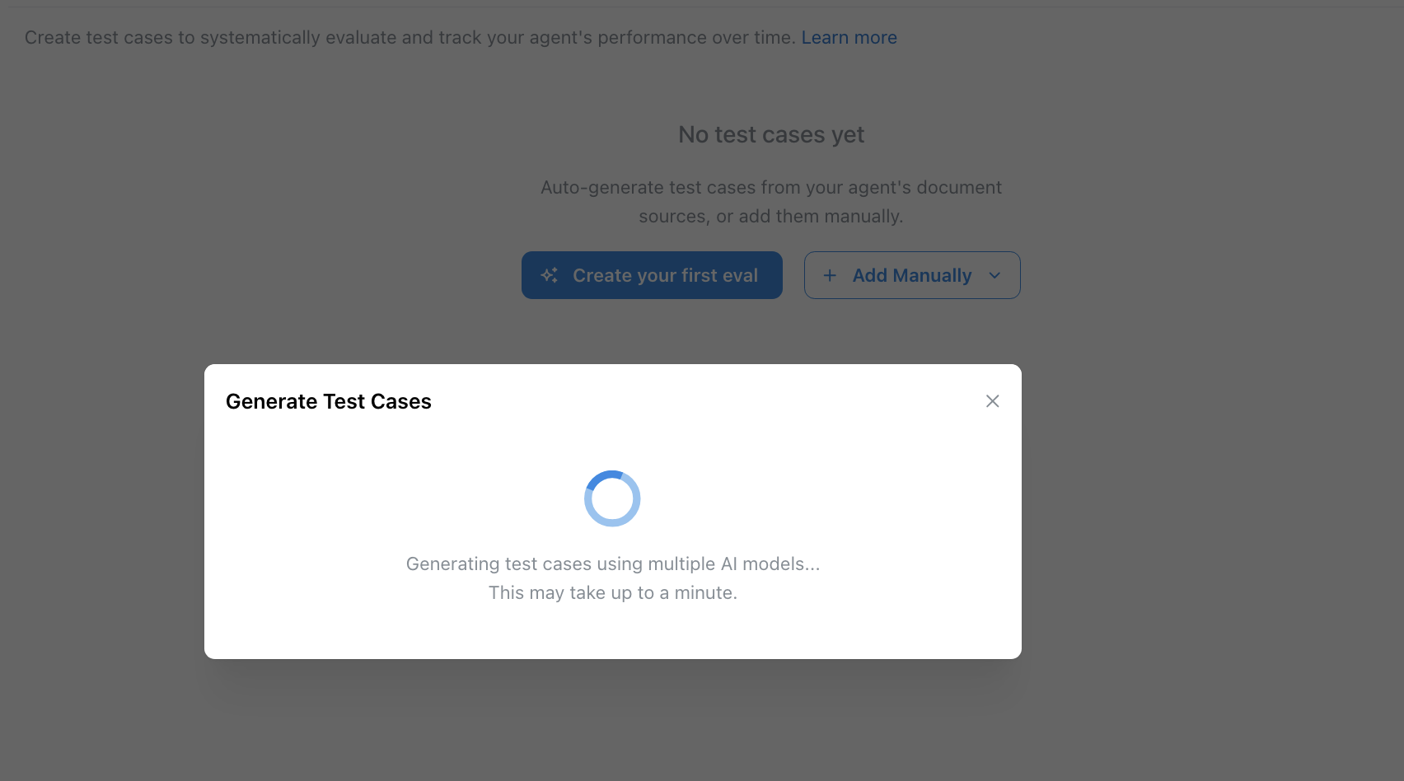Click the Add Manually button label
1404x781 pixels.
[x=912, y=275]
